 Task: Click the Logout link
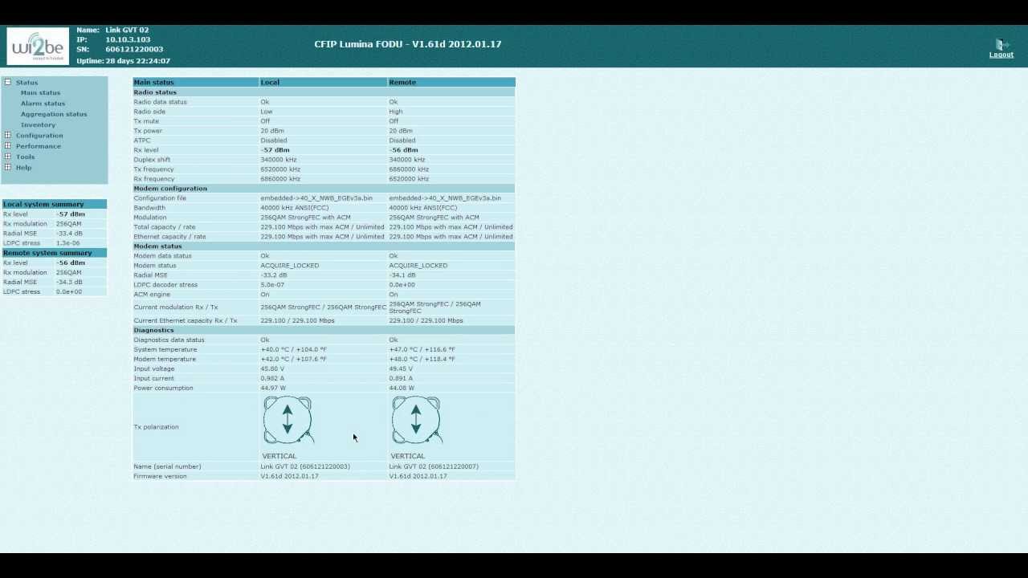click(x=1001, y=55)
